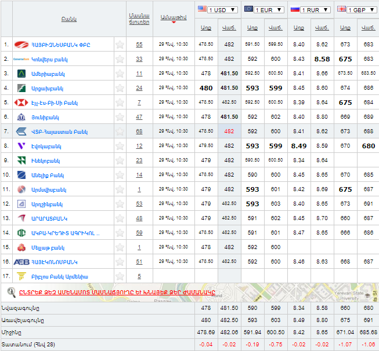The height and width of the screenshot is (351, 379).
Task: Toggle favorite star for Կոնվերս բանկ
Action: [120, 59]
